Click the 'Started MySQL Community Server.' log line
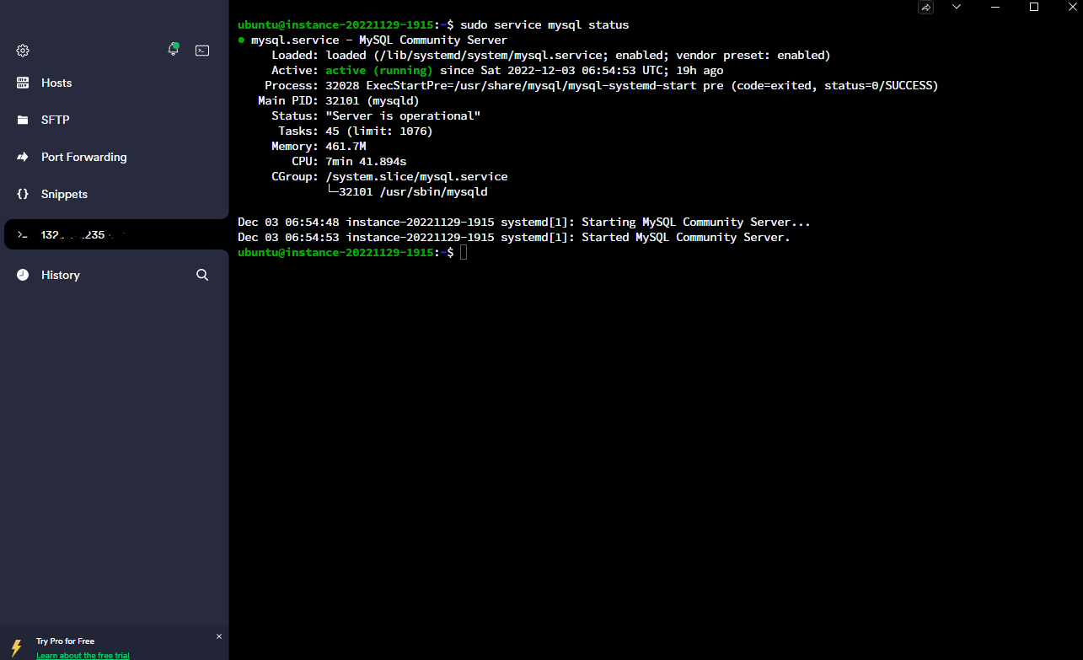 click(514, 238)
